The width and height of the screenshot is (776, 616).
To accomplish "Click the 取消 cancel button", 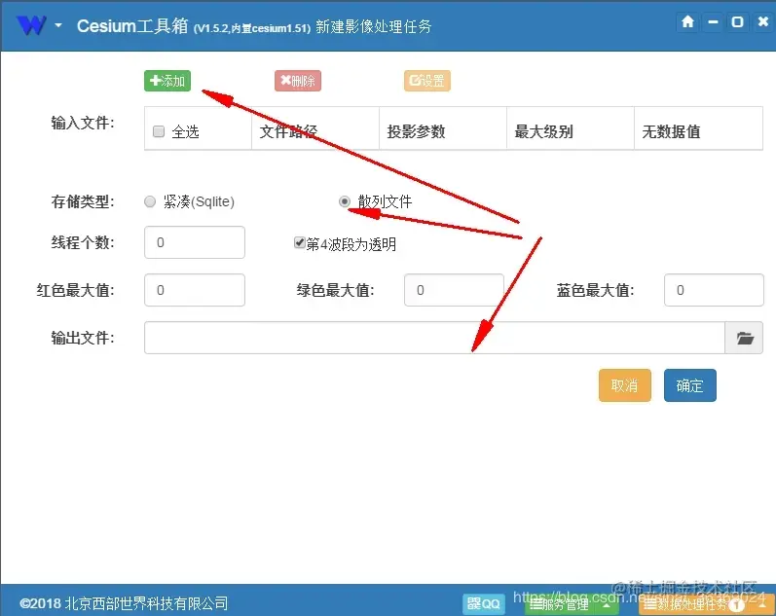I will [624, 385].
